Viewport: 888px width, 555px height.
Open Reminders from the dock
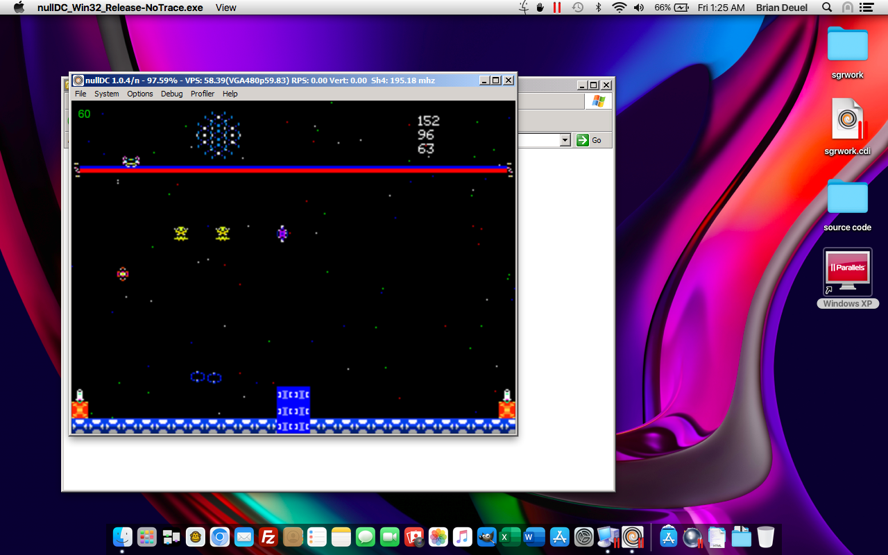(317, 537)
